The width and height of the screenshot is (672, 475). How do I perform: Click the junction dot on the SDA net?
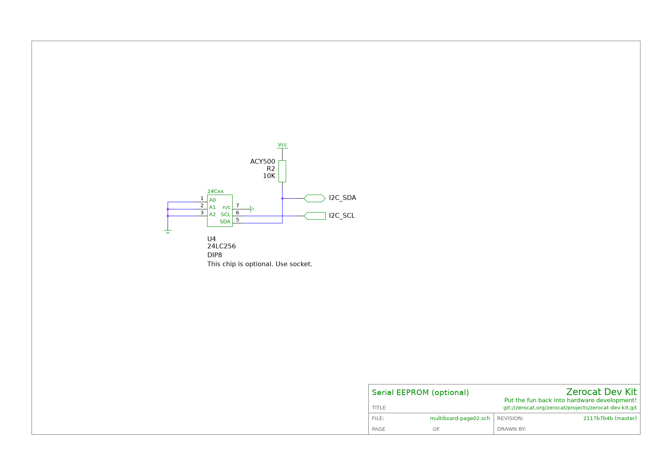point(282,198)
